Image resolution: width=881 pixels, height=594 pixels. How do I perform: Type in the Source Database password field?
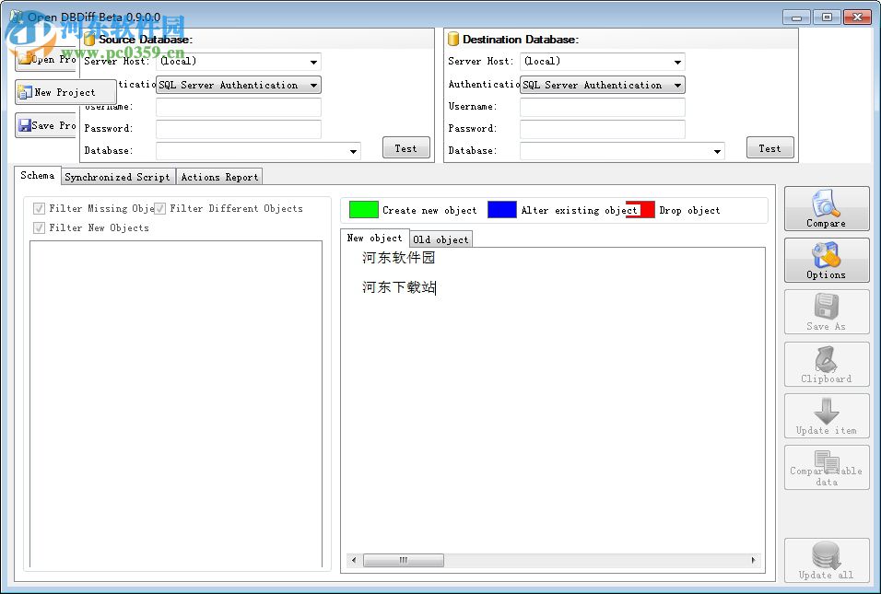pos(238,128)
